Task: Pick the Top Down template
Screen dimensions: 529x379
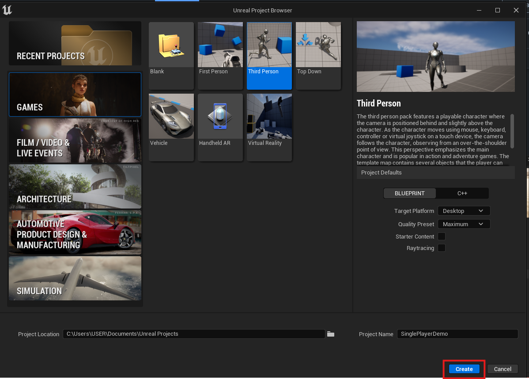Action: (318, 45)
